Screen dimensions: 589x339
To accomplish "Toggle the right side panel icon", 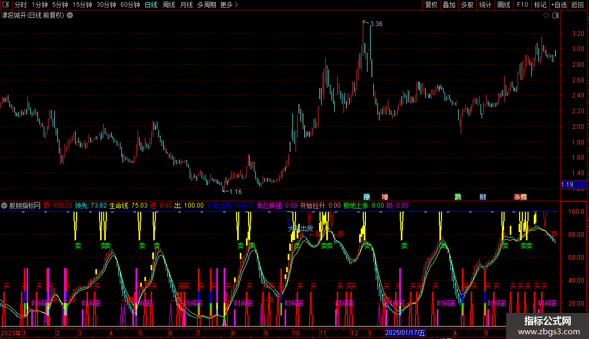I will tap(556, 16).
